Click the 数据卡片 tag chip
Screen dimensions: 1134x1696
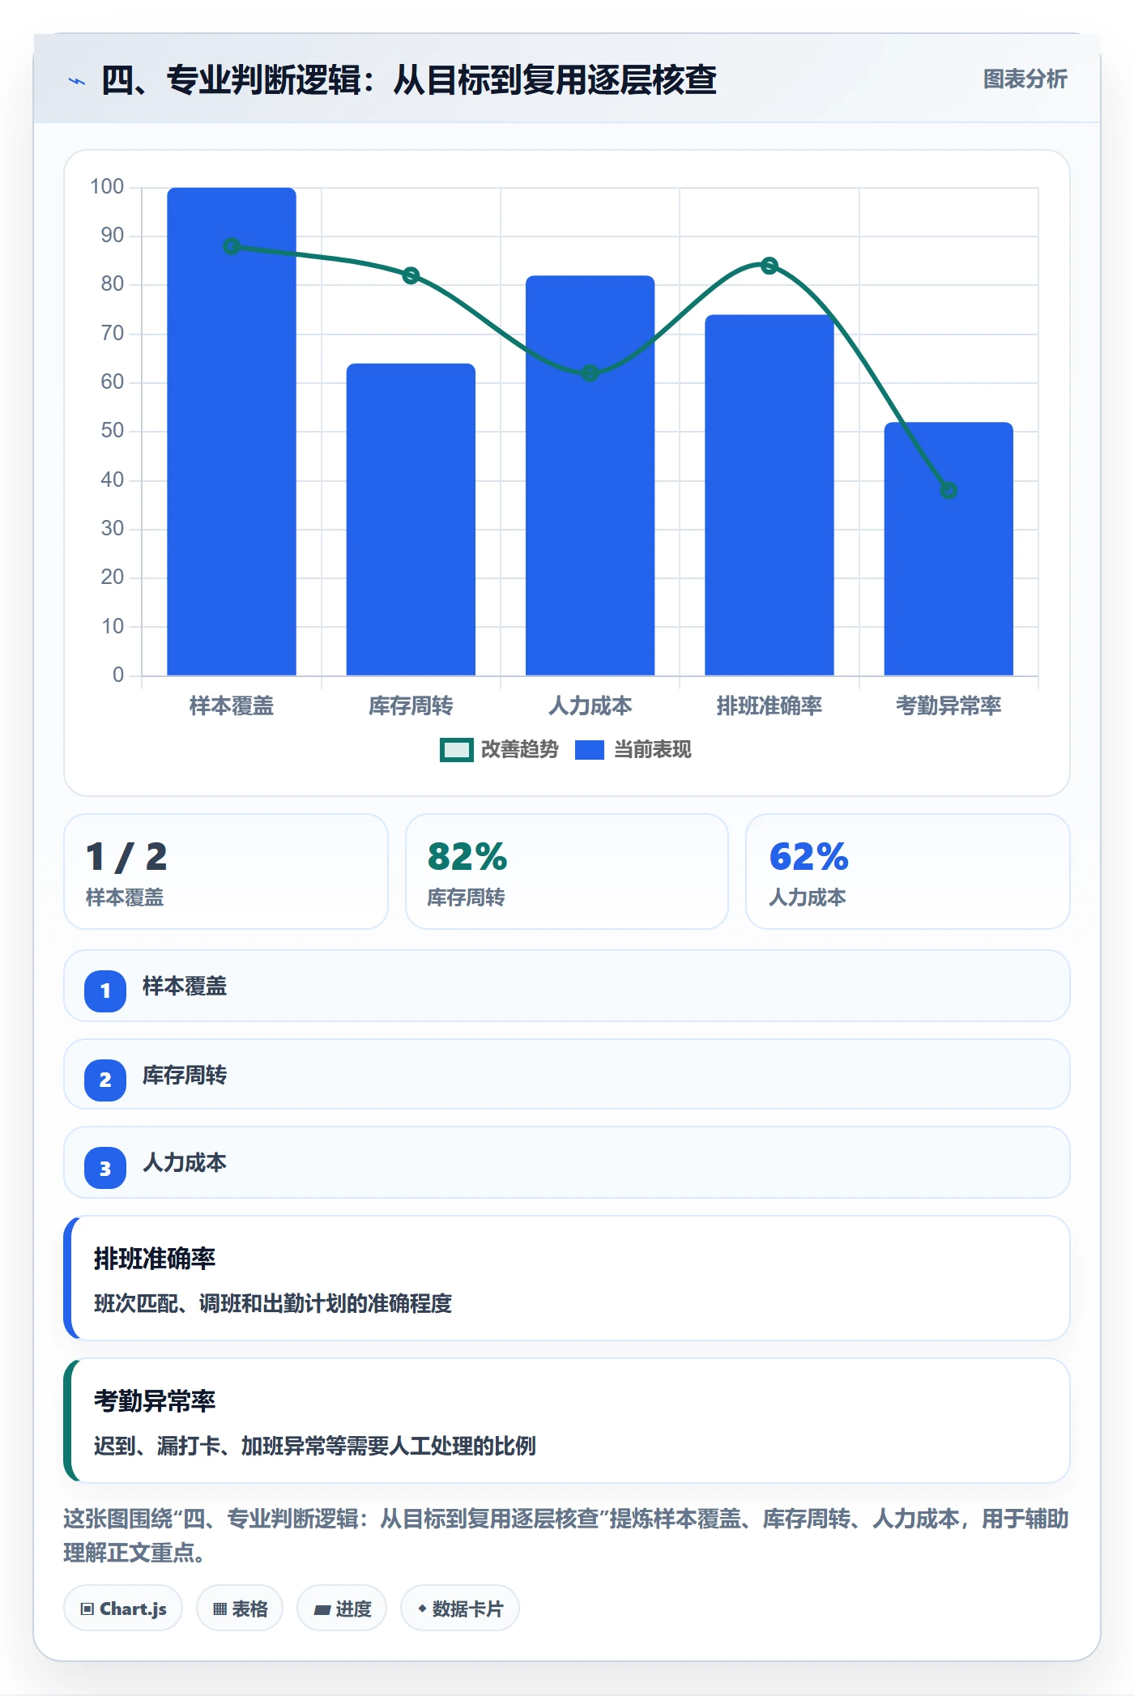460,1609
